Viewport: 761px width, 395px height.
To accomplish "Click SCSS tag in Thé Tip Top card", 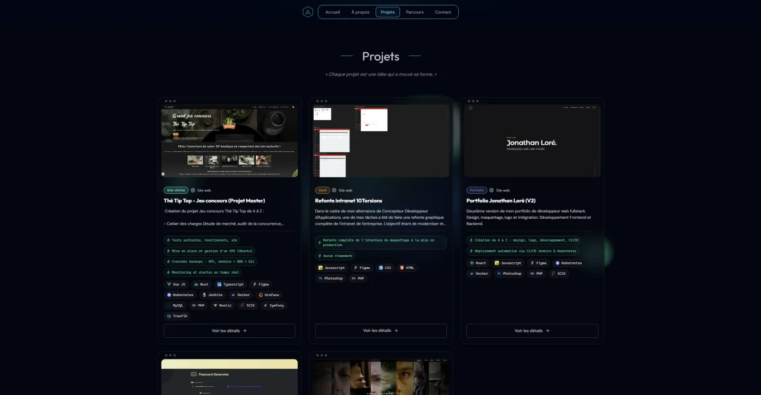I will 247,305.
